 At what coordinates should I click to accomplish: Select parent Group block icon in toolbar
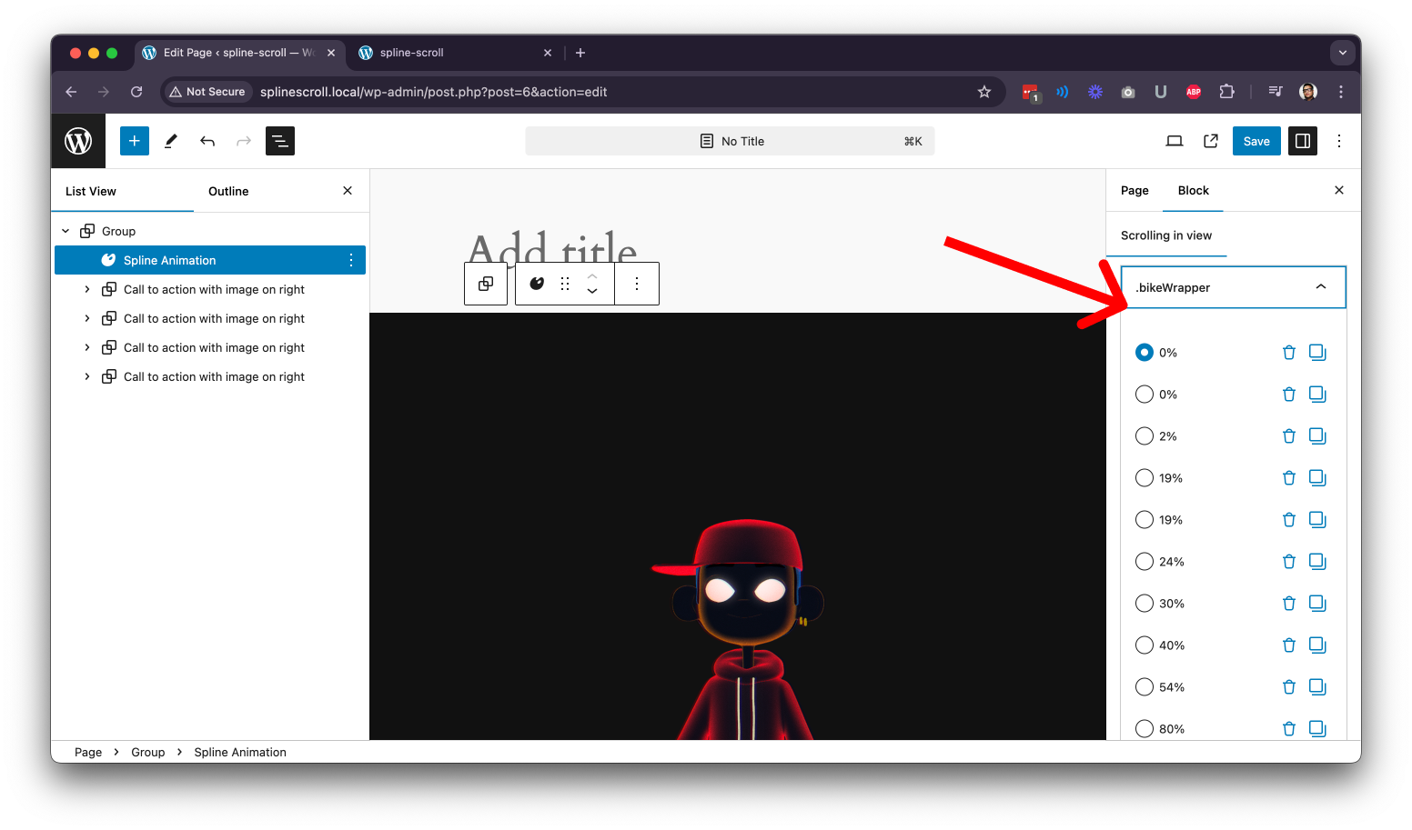pyautogui.click(x=486, y=284)
